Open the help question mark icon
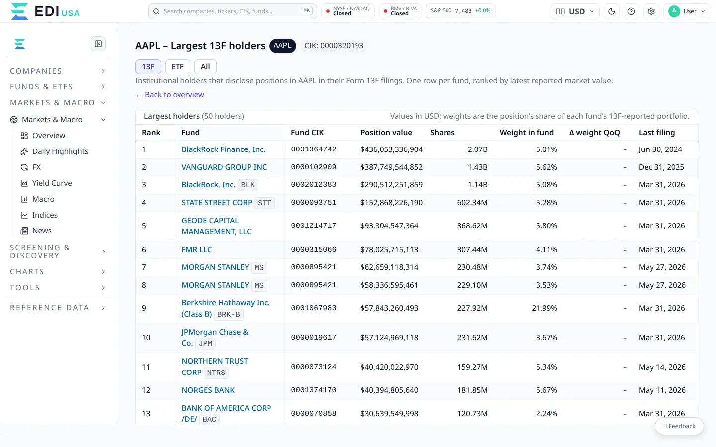The height and width of the screenshot is (447, 716). coord(631,11)
